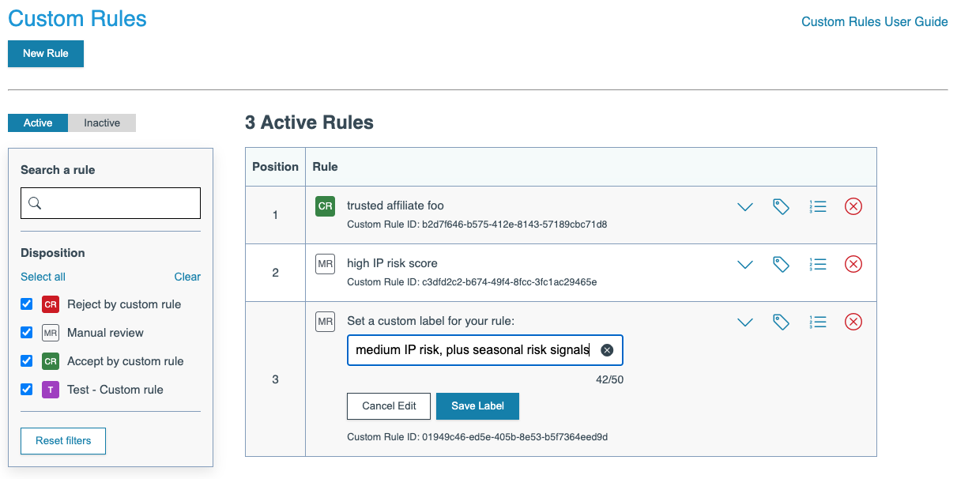This screenshot has width=957, height=479.
Task: Expand trusted affiliate foo rule details
Action: point(744,207)
